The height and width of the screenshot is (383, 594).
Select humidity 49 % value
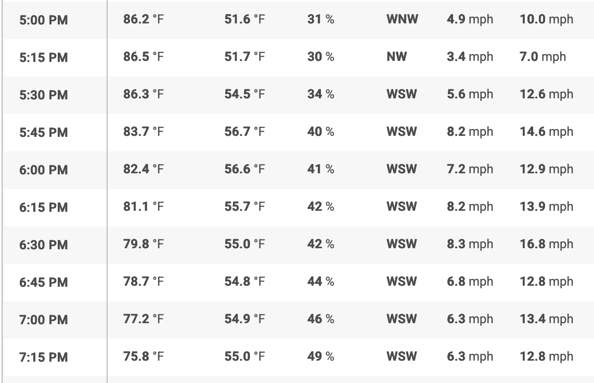pos(321,356)
